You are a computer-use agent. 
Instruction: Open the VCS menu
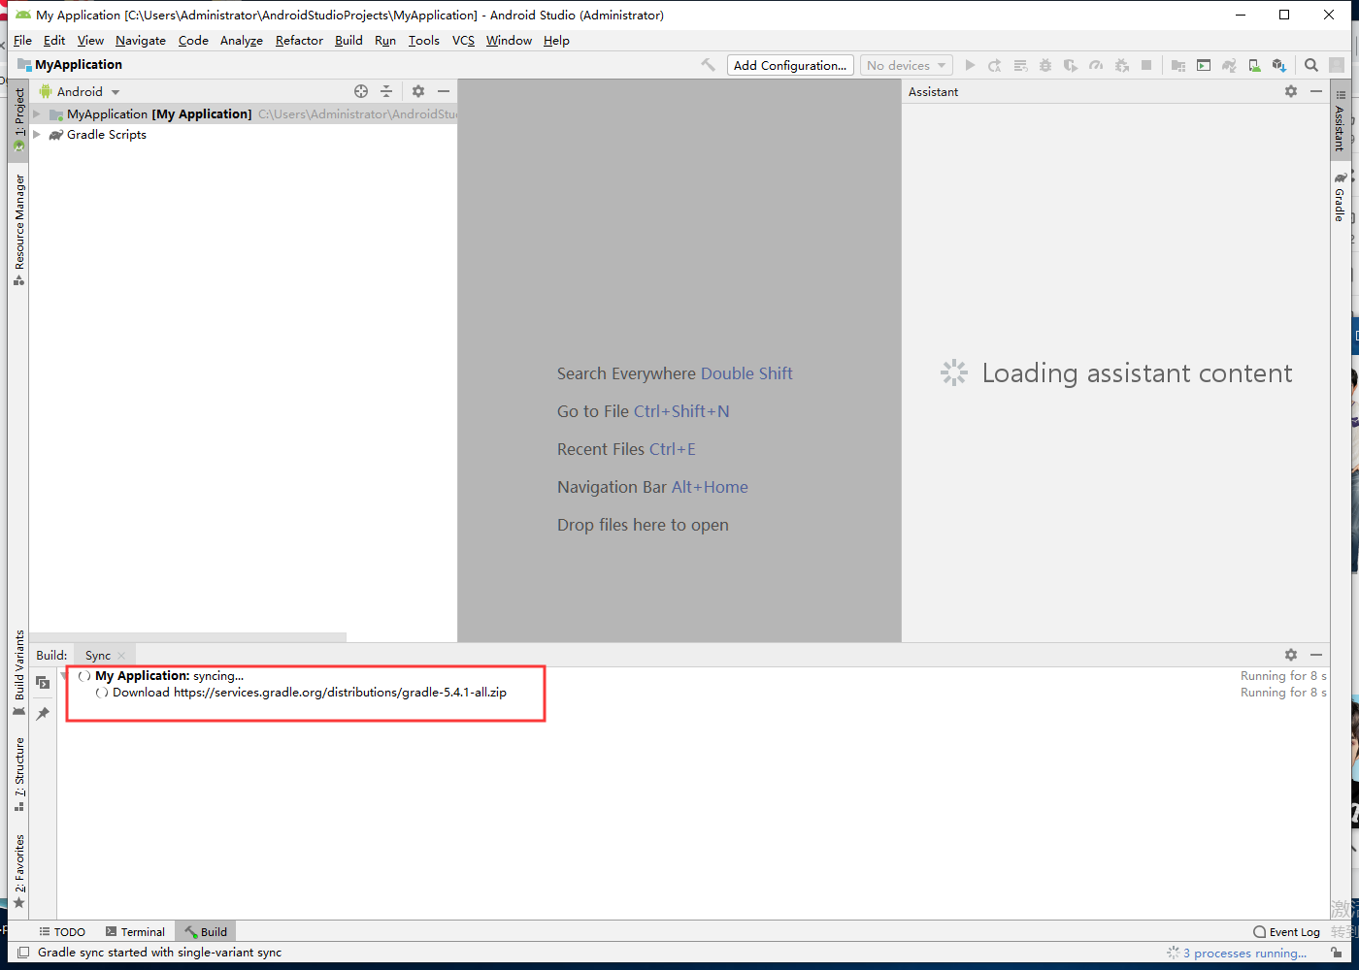pos(463,40)
